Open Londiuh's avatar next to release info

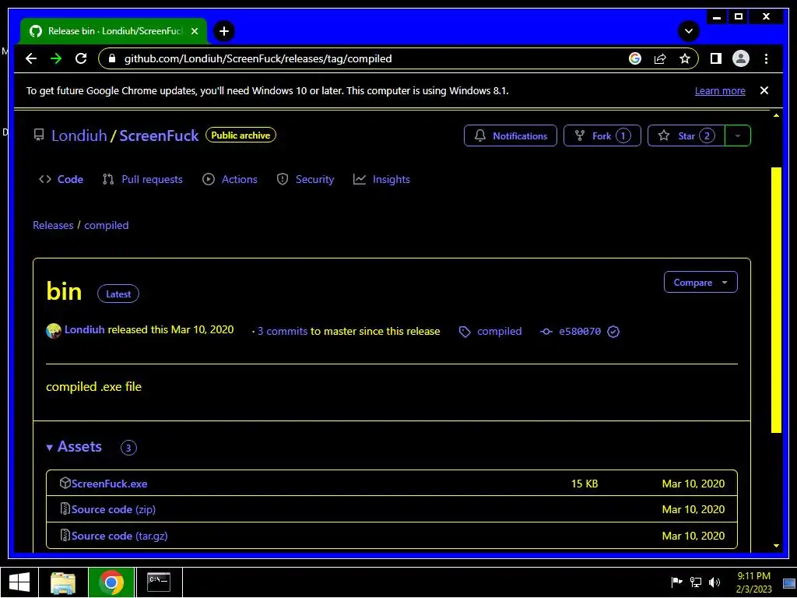(x=54, y=331)
